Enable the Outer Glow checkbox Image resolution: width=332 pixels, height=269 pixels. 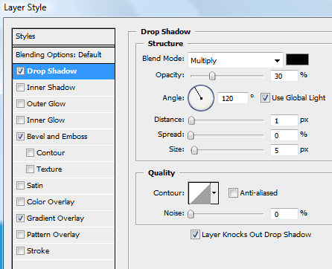pyautogui.click(x=20, y=104)
